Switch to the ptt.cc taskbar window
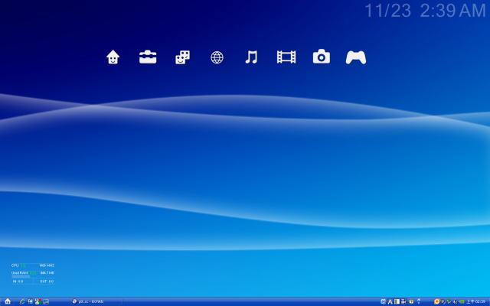This screenshot has height=306, width=490. pyautogui.click(x=95, y=301)
